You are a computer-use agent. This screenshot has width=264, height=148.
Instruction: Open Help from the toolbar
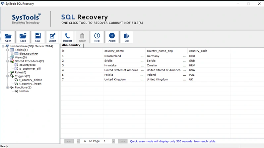[x=97, y=37]
